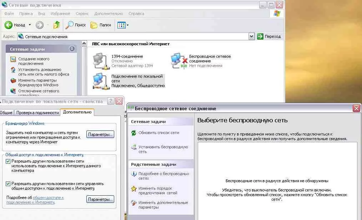Open Search (Поиск) magnifier icon
362x220 pixels.
click(x=69, y=25)
